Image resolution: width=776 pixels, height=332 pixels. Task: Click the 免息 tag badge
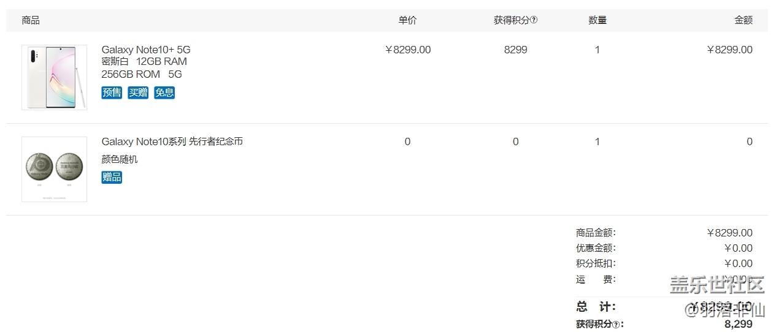tap(164, 92)
